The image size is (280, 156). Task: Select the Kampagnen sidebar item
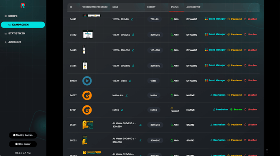(23, 25)
